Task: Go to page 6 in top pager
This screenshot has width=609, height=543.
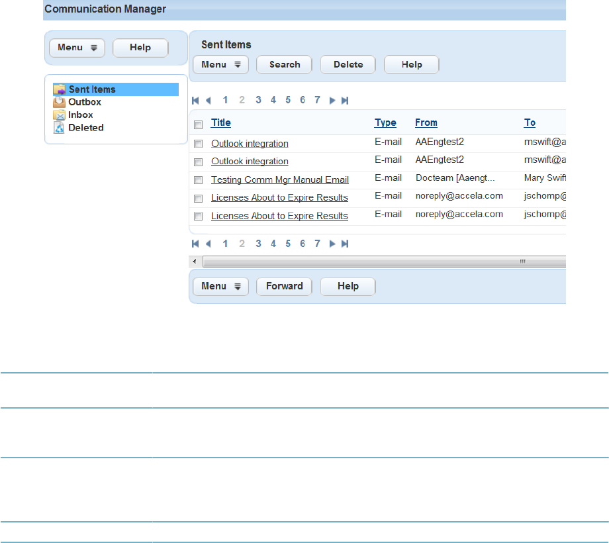Action: 303,100
